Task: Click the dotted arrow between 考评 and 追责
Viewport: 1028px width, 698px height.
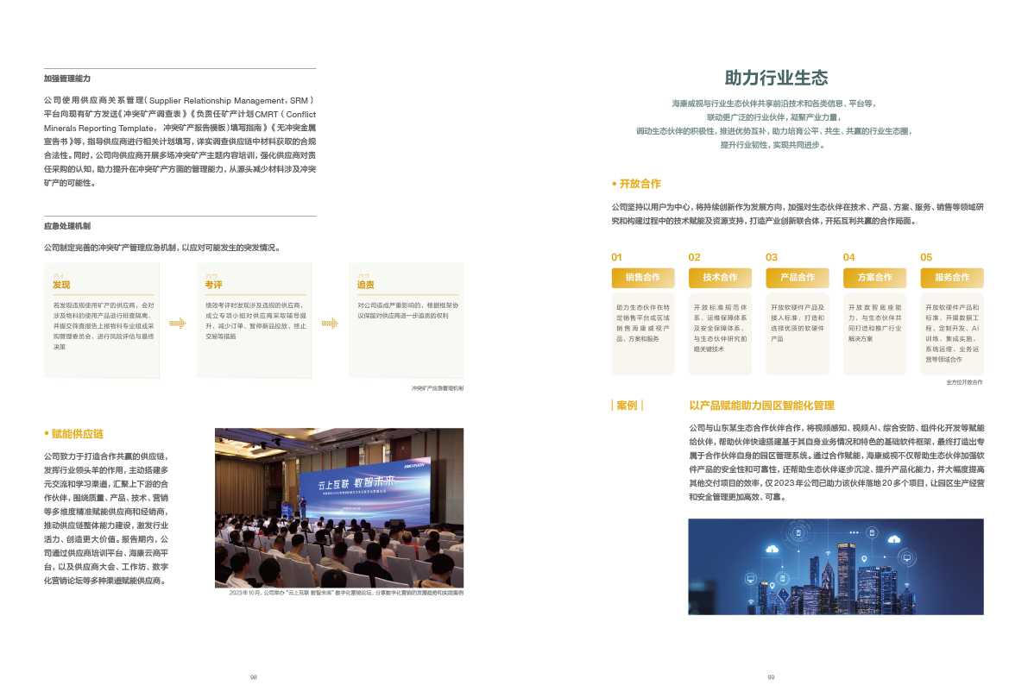Action: 330,324
